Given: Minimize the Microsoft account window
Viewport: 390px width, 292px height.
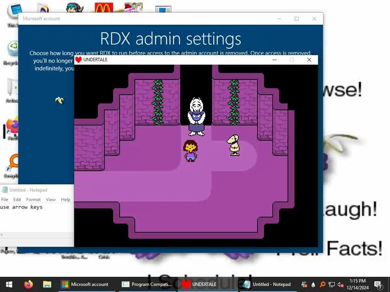Looking at the screenshot, I should 279,19.
